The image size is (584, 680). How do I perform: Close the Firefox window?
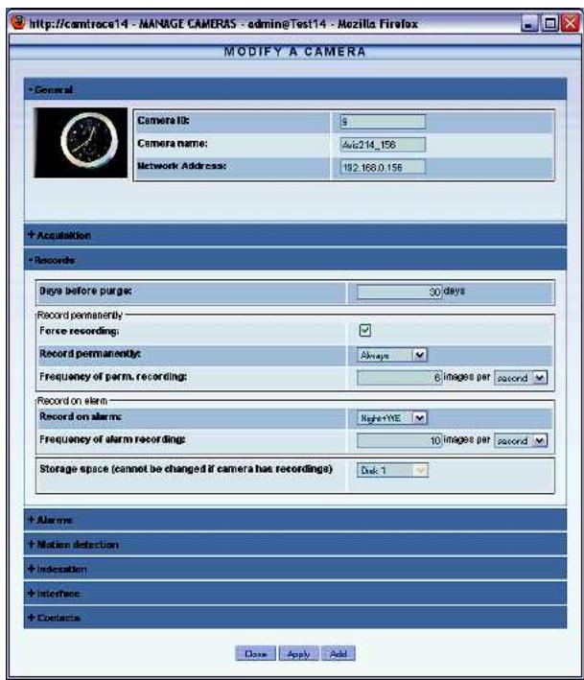571,23
